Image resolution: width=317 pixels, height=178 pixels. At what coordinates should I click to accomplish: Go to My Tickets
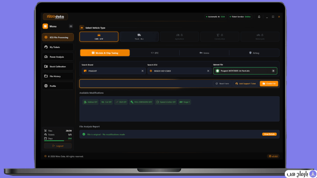[58, 47]
